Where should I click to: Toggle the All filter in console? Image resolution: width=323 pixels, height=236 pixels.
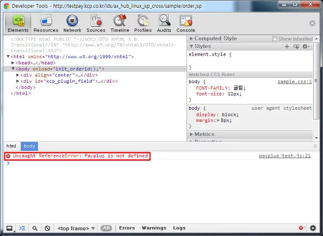point(106,228)
